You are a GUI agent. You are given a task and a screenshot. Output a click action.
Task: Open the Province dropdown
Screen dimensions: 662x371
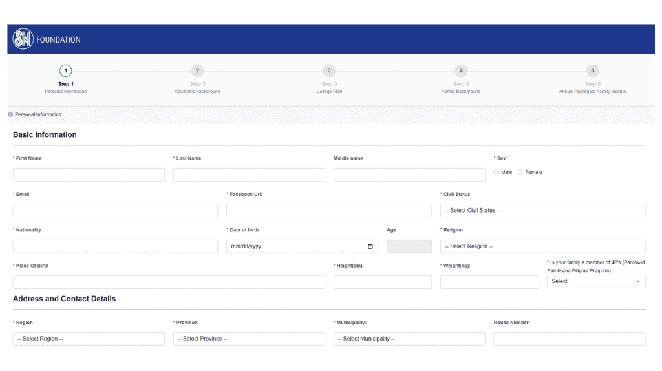pyautogui.click(x=249, y=339)
